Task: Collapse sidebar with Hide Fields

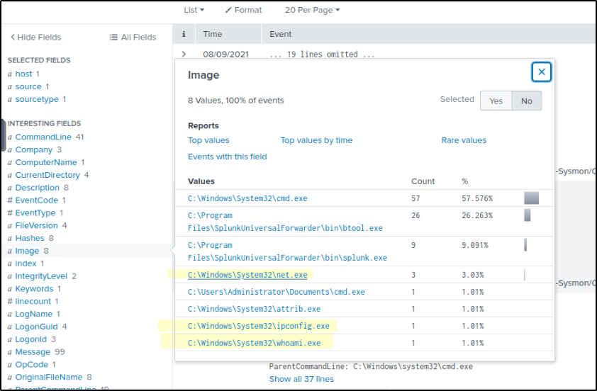Action: pyautogui.click(x=35, y=37)
